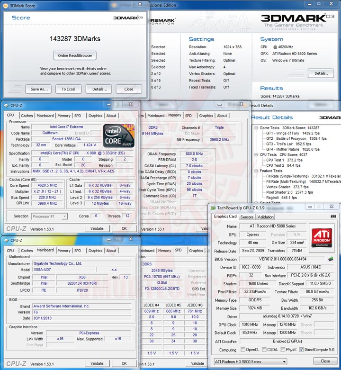Click the Close button in GPU-Z
This screenshot has height=370, width=341.
325,361
